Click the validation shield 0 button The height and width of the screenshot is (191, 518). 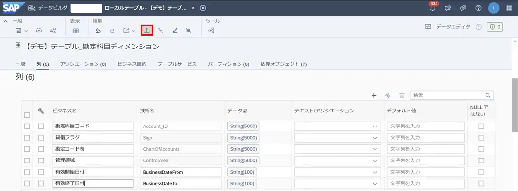tap(495, 27)
